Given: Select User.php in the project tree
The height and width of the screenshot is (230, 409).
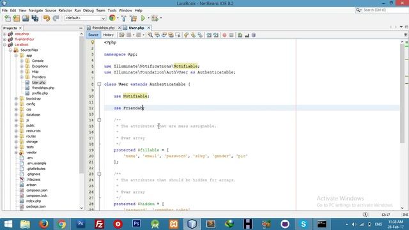Looking at the screenshot, I should (38, 82).
